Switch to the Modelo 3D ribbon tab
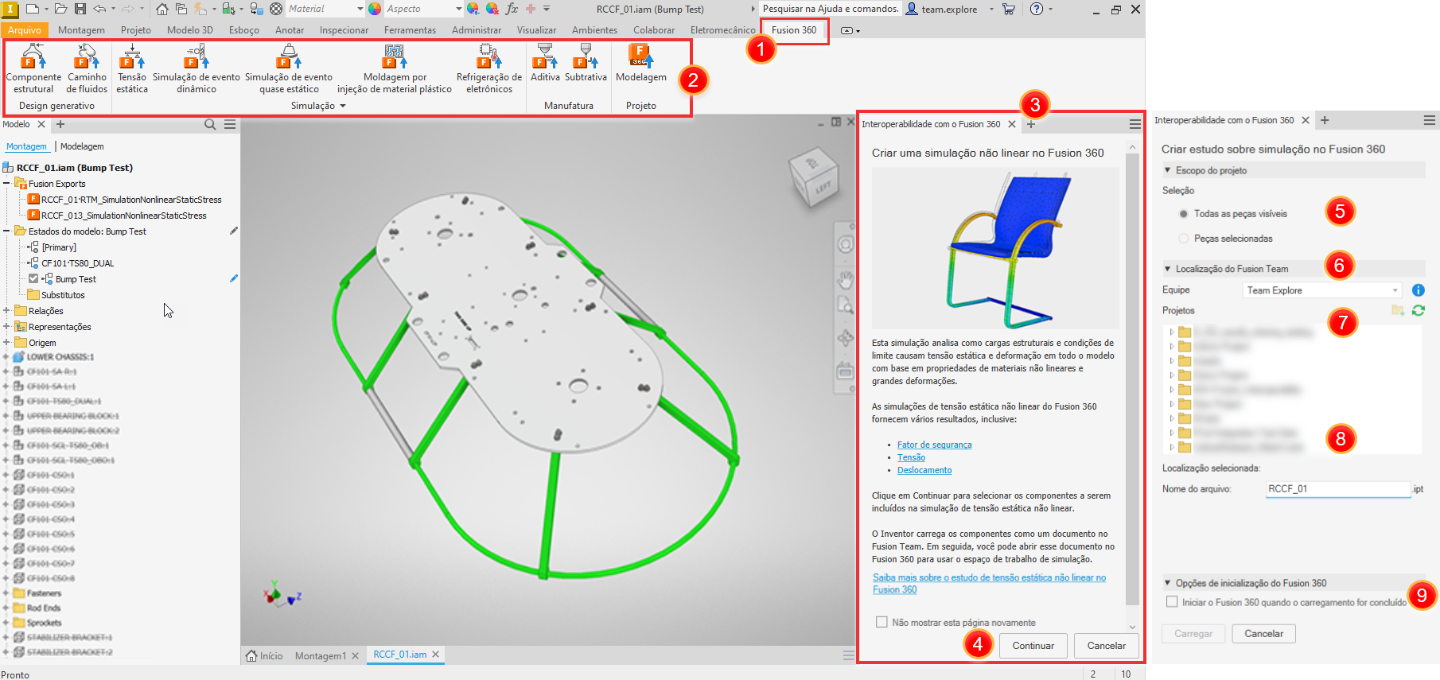The height and width of the screenshot is (680, 1440). [190, 30]
